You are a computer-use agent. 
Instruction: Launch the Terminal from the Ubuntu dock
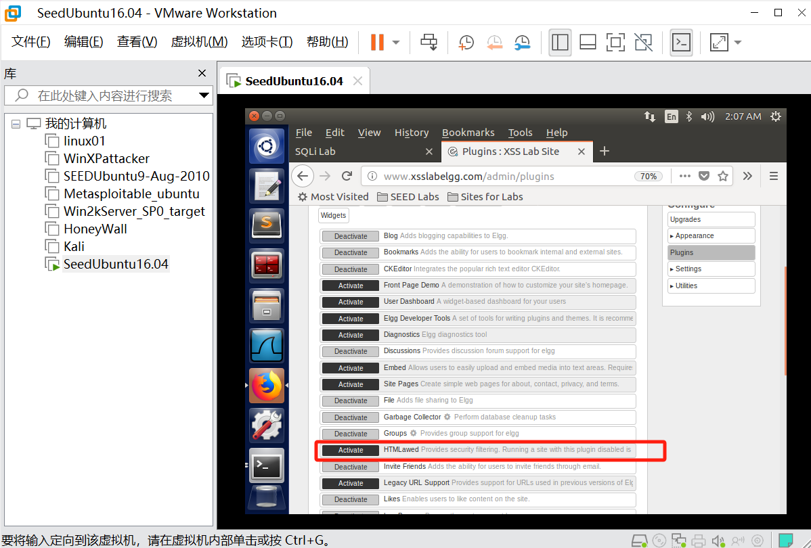[267, 465]
